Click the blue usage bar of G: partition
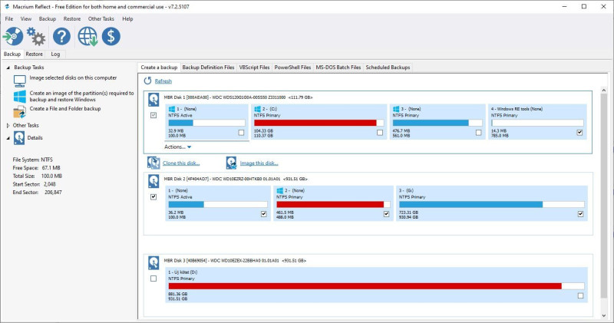Screen dimensions: 614x323 coord(470,204)
